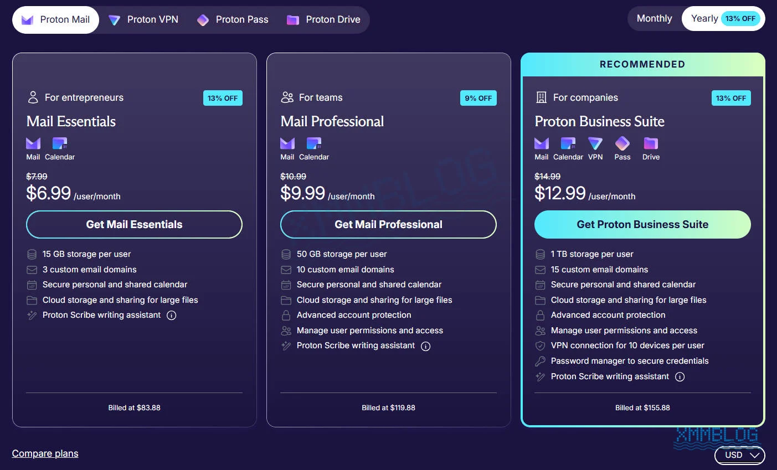
Task: Click Mail icon in Proton Business Suite card
Action: 542,143
